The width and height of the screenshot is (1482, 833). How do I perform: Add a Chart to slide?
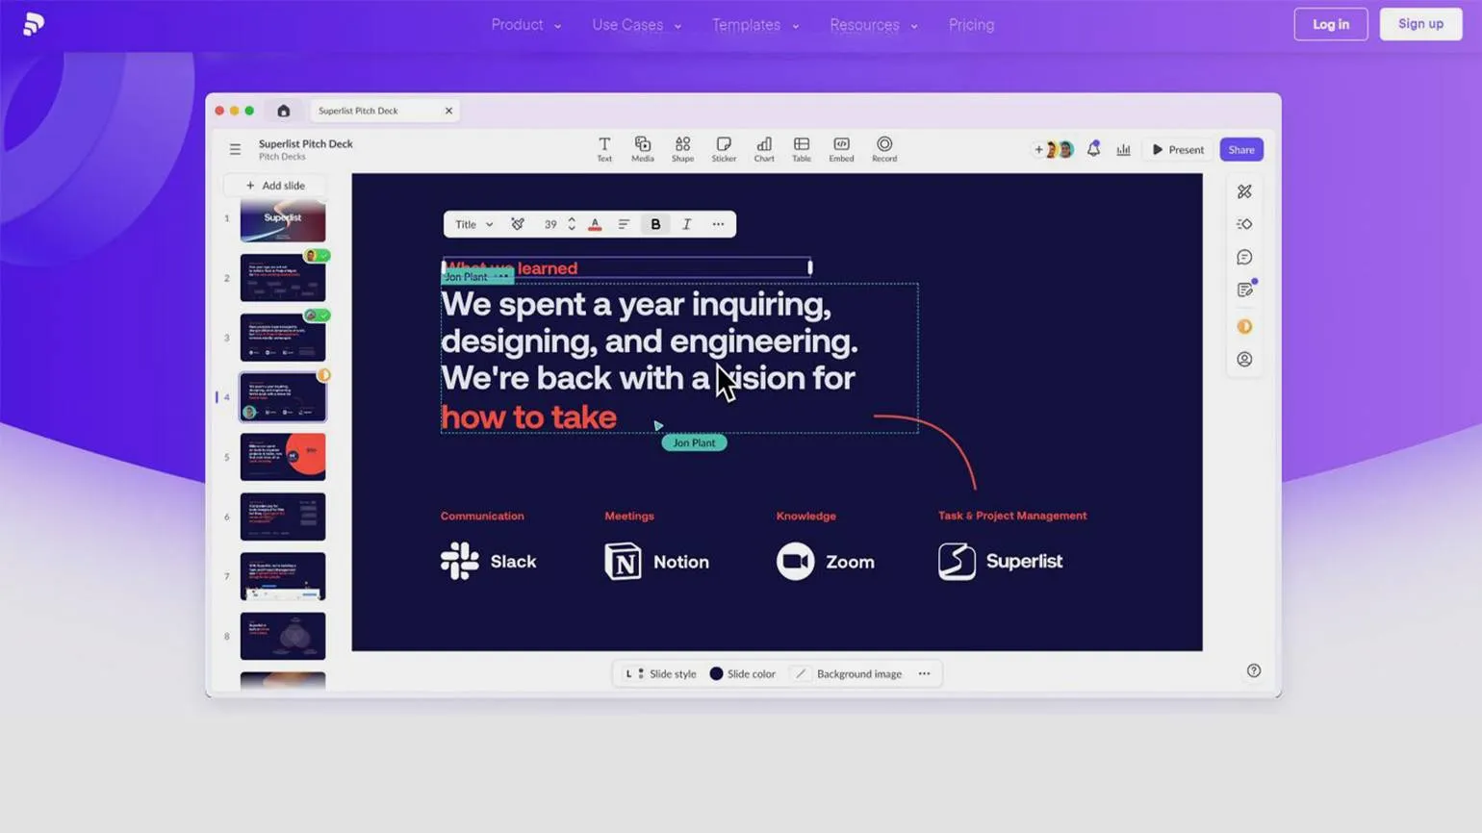click(x=763, y=148)
